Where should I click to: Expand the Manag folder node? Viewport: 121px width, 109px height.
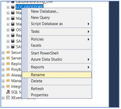click(3, 81)
